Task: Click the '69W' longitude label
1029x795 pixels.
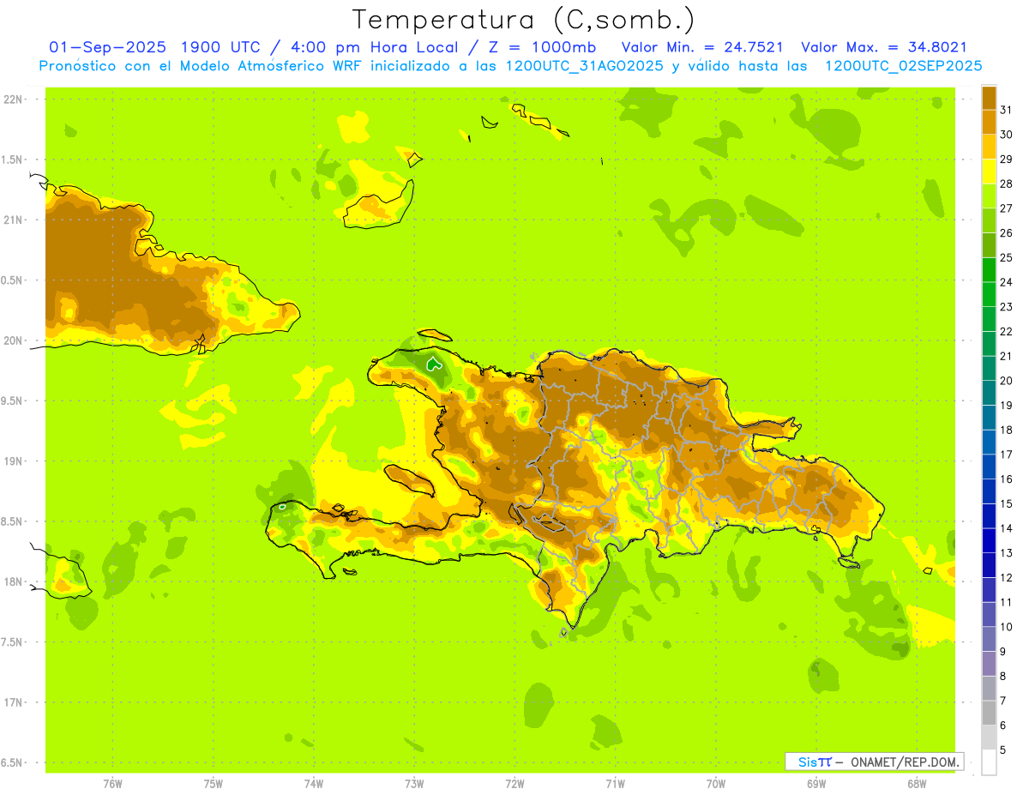Action: click(815, 784)
